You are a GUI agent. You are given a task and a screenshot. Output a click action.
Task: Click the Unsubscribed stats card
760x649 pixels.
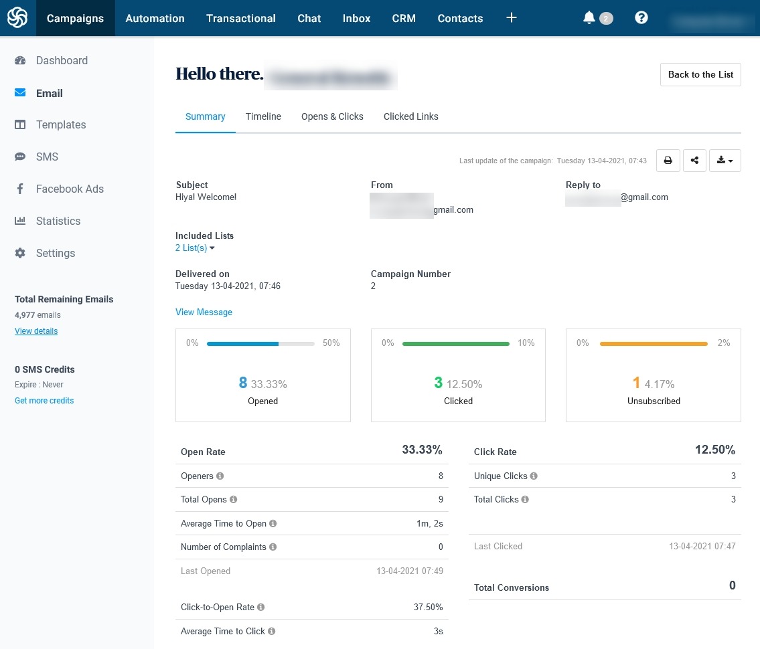[x=653, y=375]
